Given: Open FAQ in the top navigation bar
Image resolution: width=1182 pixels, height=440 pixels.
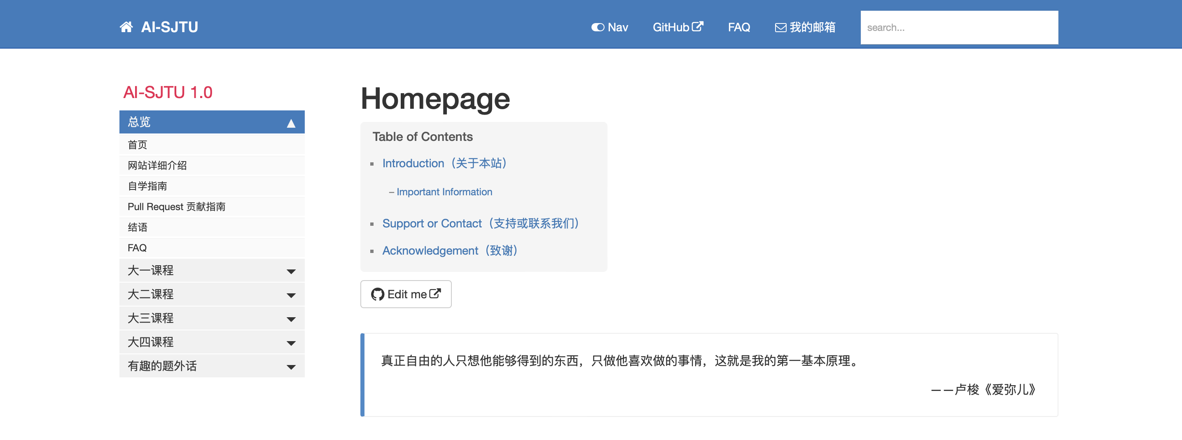Looking at the screenshot, I should 739,28.
